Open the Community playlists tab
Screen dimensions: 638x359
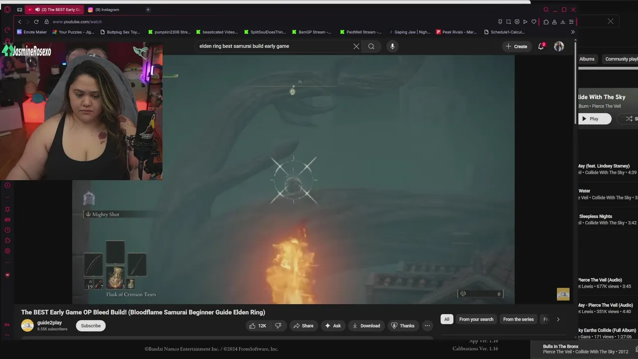pyautogui.click(x=621, y=59)
